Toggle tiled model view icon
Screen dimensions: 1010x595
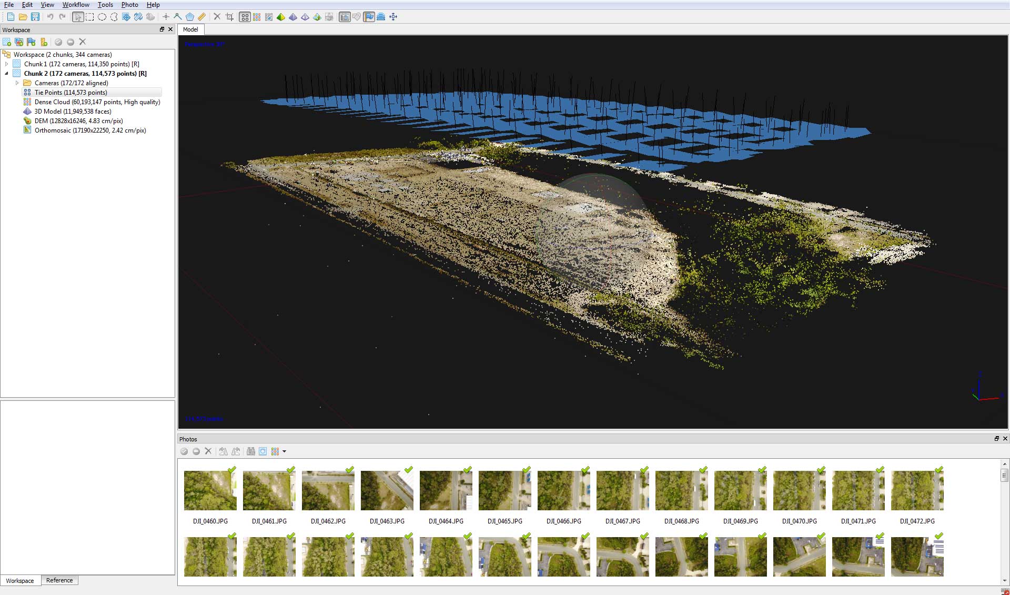(329, 17)
